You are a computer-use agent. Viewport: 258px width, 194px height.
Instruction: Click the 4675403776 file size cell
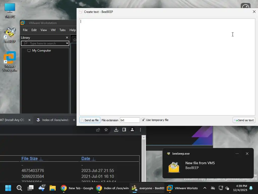click(x=33, y=171)
